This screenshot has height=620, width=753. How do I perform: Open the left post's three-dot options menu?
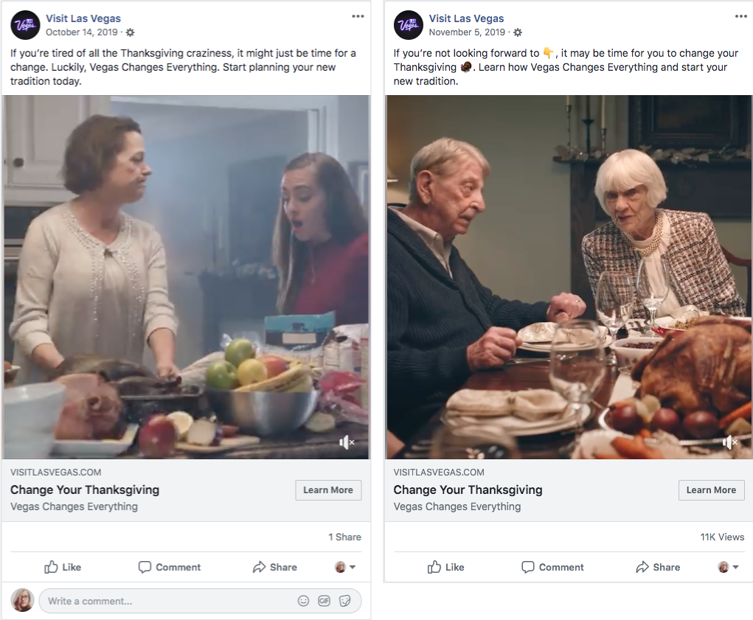[x=358, y=16]
